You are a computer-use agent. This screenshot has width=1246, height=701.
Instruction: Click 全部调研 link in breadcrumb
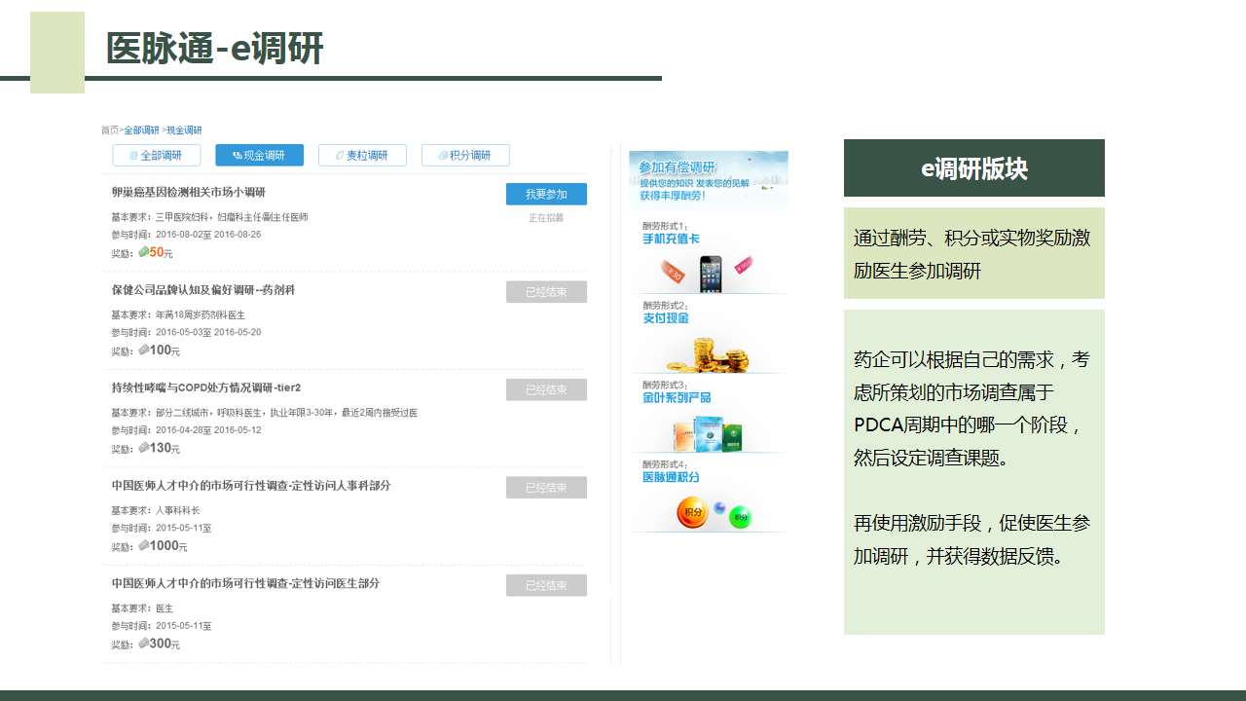click(141, 130)
